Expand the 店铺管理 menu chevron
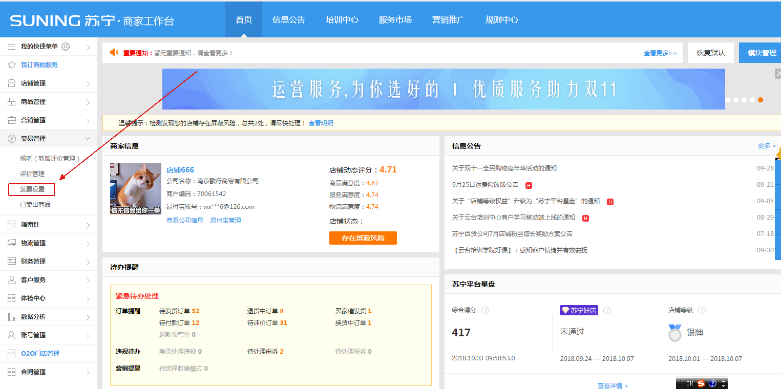Image resolution: width=781 pixels, height=389 pixels. click(x=88, y=84)
